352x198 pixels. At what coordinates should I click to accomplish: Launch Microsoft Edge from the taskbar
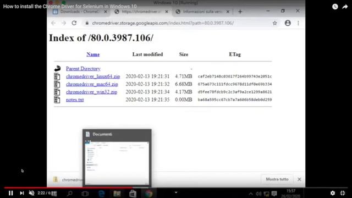click(x=101, y=193)
